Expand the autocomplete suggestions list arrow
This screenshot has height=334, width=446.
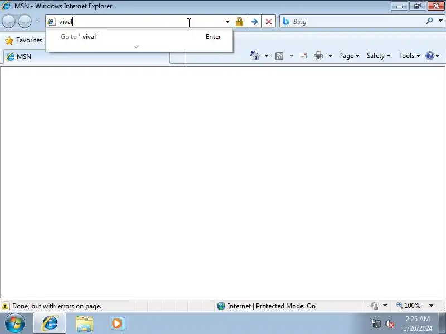(x=136, y=47)
